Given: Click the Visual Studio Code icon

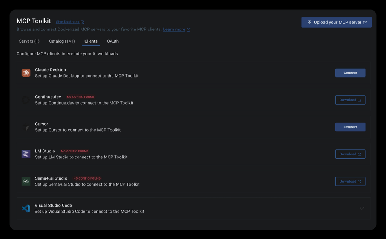Looking at the screenshot, I should (x=26, y=209).
